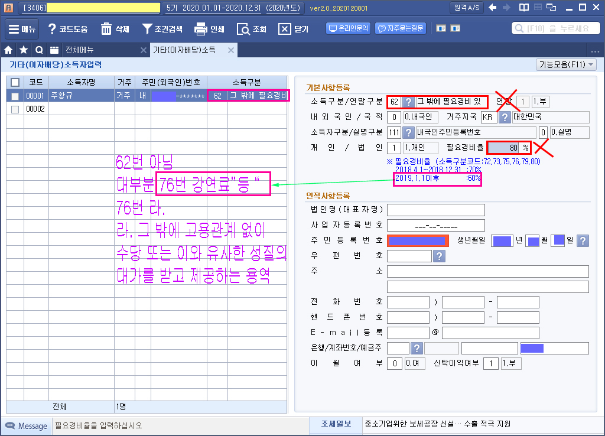The height and width of the screenshot is (436, 605).
Task: Click the 신탁이익여부 code field showing 1
Action: point(491,363)
